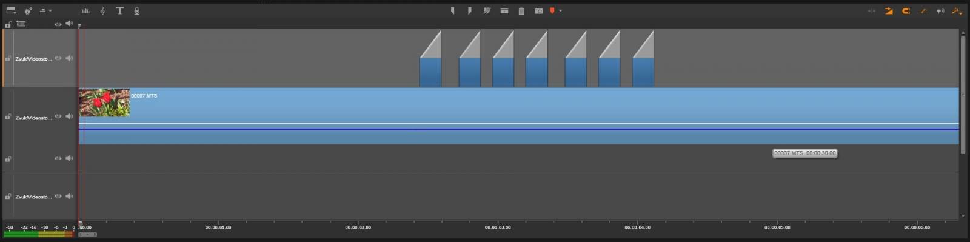970x242 pixels.
Task: Click the timeline settings gear icon
Action: (28, 11)
